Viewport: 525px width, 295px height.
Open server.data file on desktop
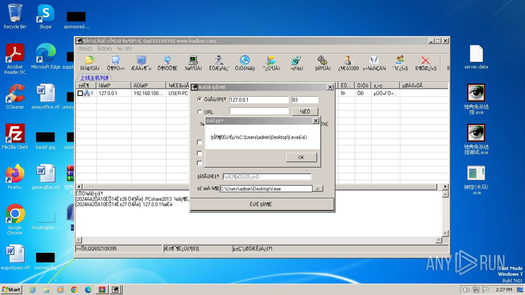476,57
